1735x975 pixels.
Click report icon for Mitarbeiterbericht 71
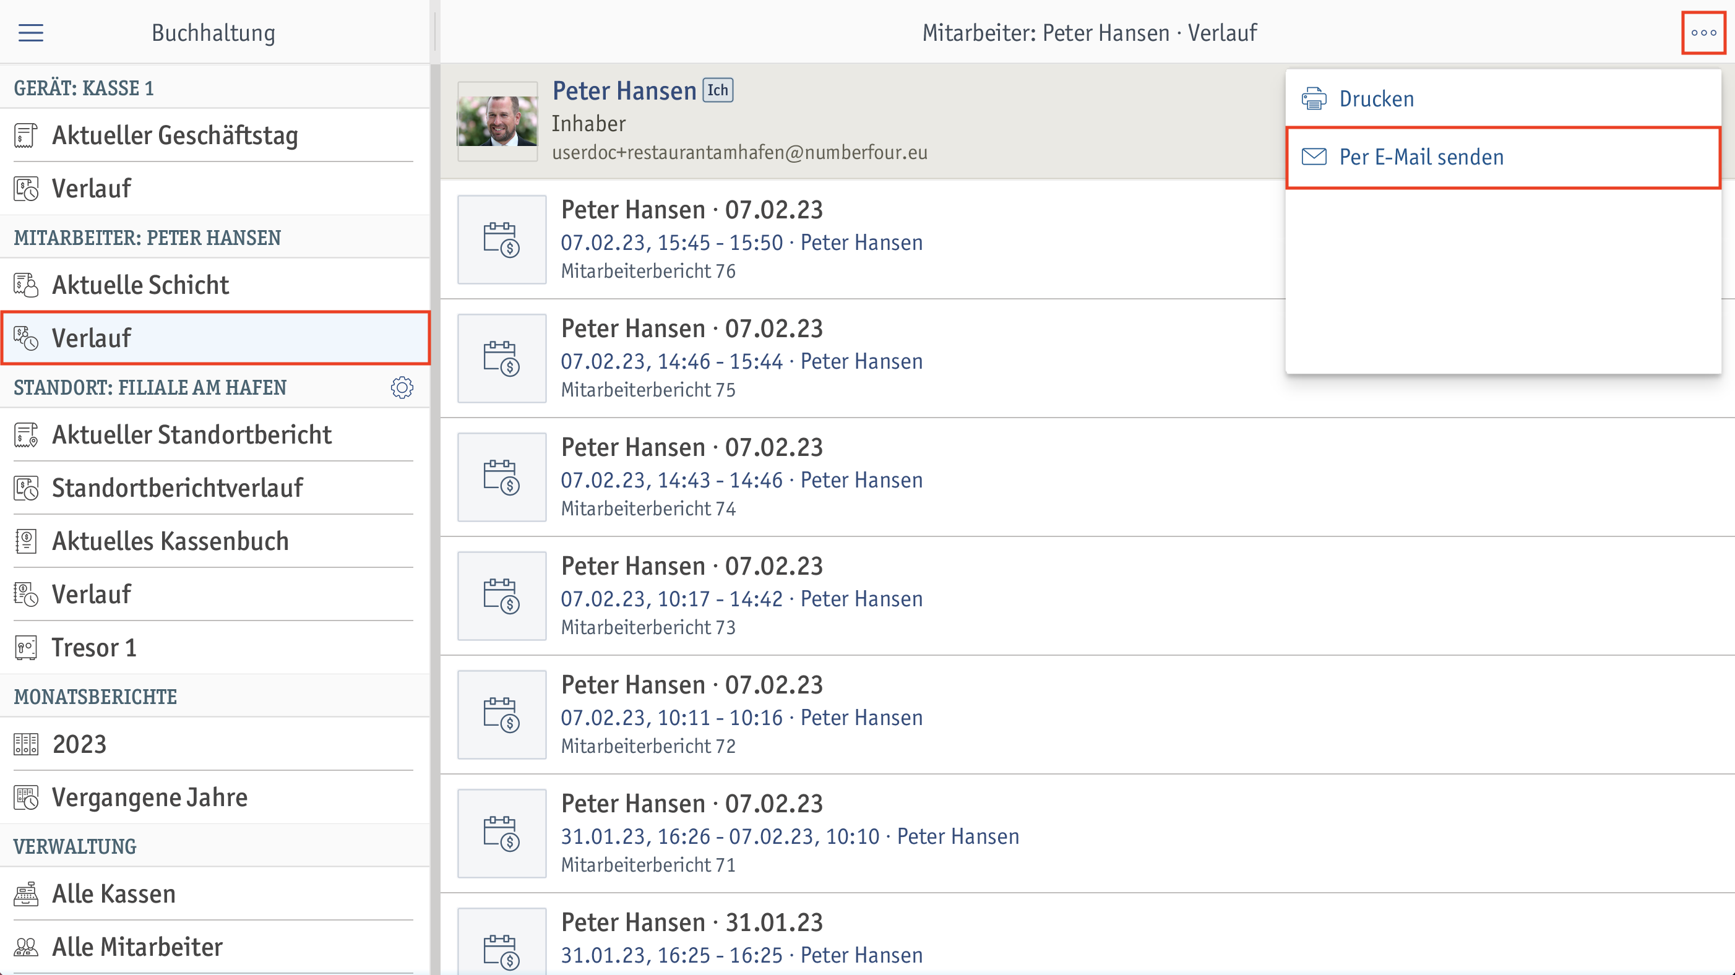pyautogui.click(x=502, y=833)
